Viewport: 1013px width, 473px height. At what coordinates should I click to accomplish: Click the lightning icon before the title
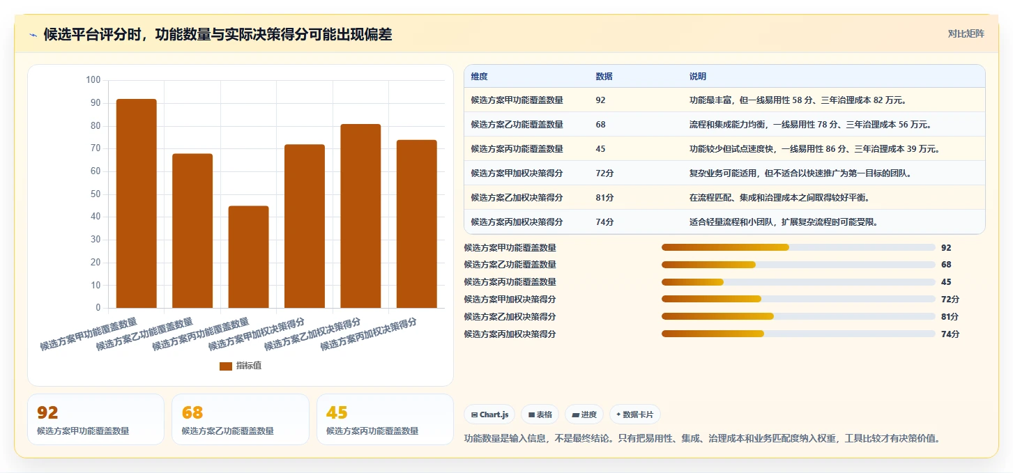(33, 36)
